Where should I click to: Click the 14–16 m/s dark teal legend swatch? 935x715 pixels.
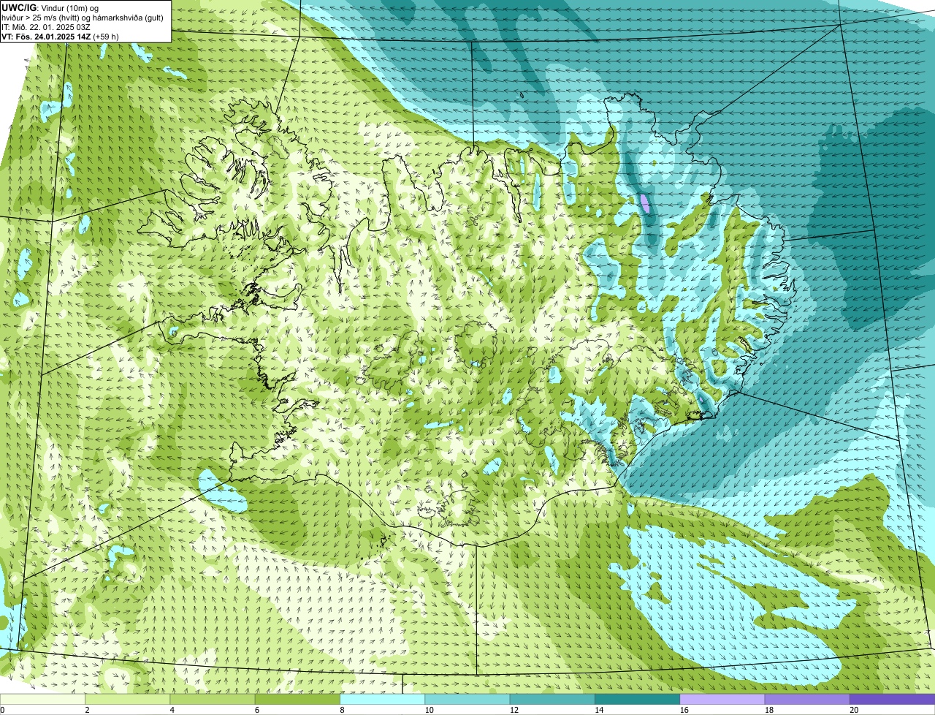click(637, 699)
